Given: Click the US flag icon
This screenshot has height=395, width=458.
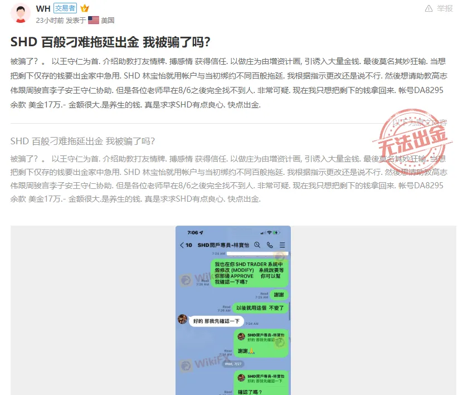Looking at the screenshot, I should click(x=94, y=20).
